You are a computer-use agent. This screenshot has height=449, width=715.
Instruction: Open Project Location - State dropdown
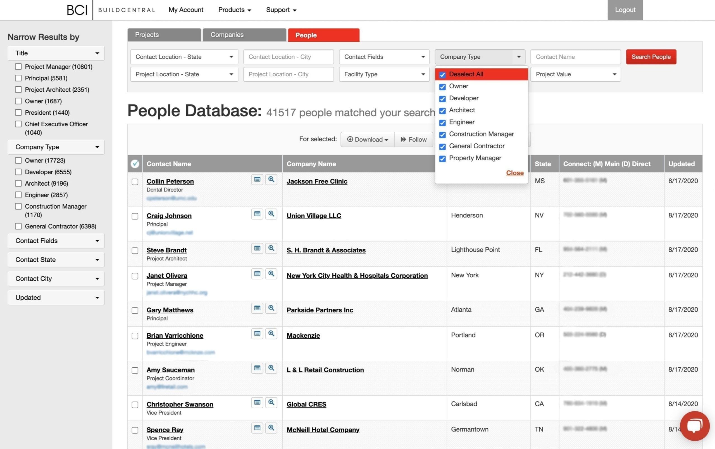(x=184, y=74)
